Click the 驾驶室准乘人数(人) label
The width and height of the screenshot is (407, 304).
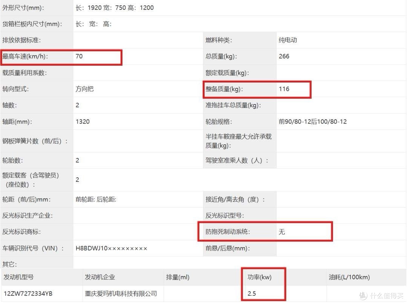point(237,160)
